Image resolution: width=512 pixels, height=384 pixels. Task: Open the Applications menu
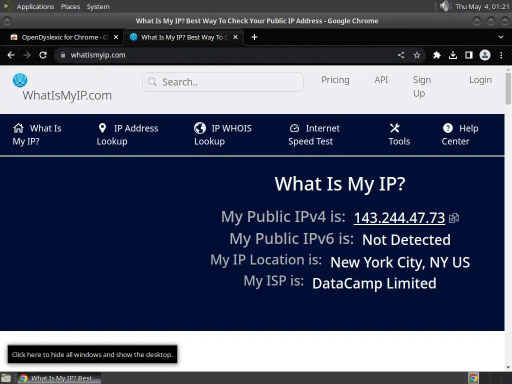[35, 6]
